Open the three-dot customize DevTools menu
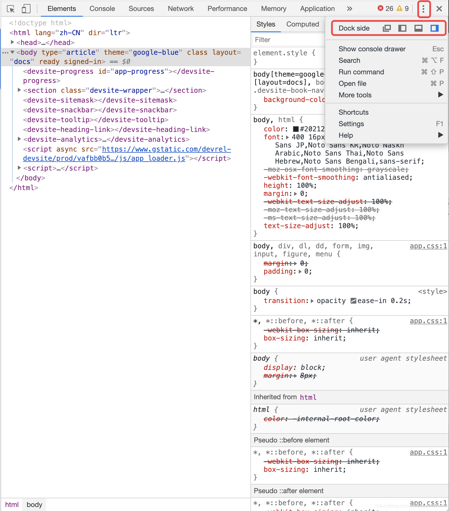The width and height of the screenshot is (449, 511). (x=423, y=9)
